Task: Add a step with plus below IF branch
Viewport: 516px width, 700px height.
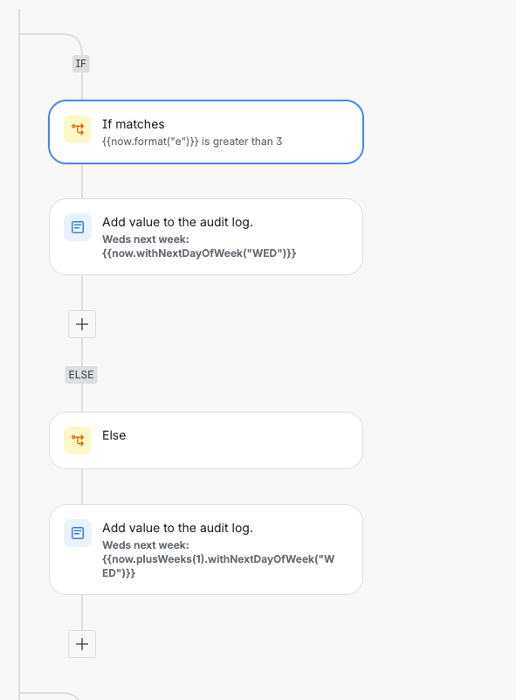Action: (x=82, y=324)
